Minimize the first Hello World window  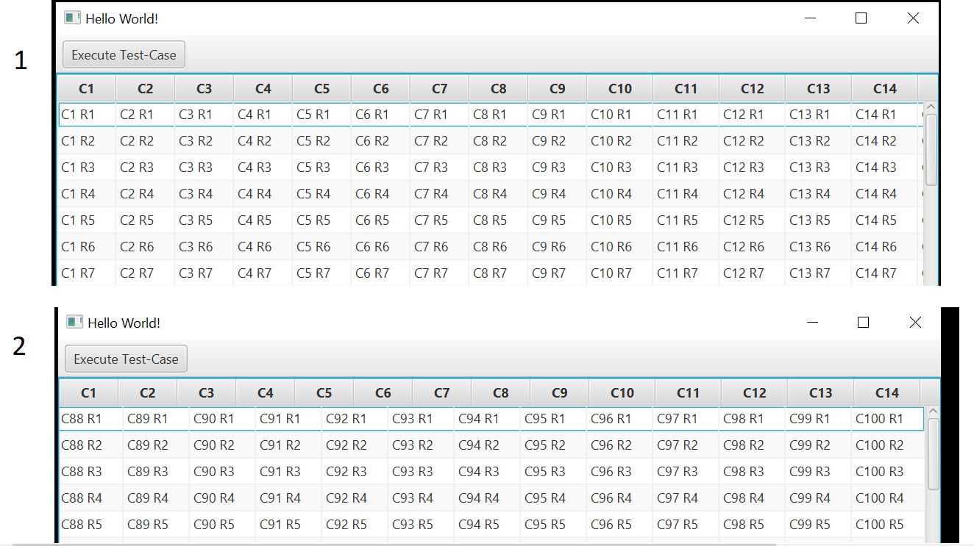click(x=811, y=18)
